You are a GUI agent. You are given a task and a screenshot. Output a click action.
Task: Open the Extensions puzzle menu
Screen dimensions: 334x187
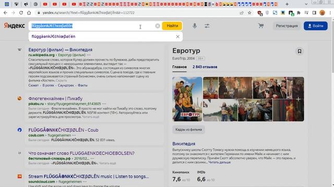click(299, 12)
